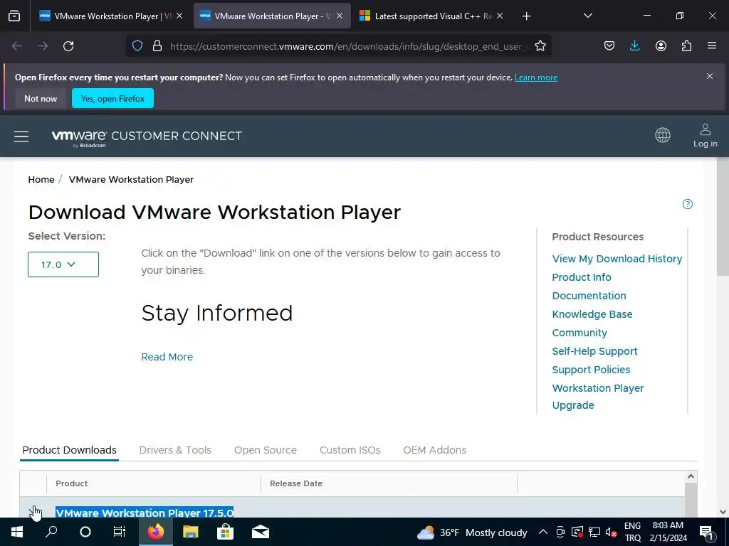Open the weather widget on taskbar
This screenshot has height=546, width=729.
(472, 532)
